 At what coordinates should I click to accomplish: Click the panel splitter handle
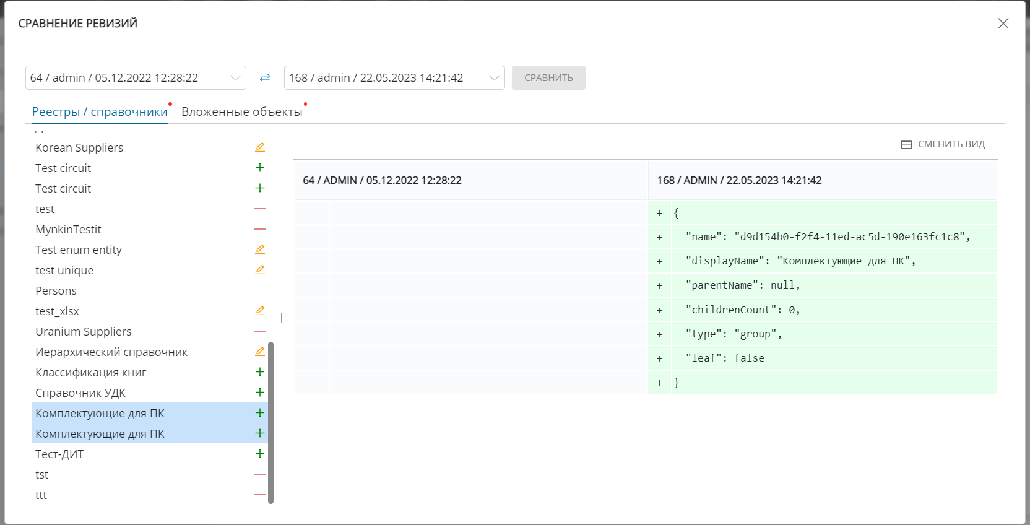pyautogui.click(x=283, y=318)
